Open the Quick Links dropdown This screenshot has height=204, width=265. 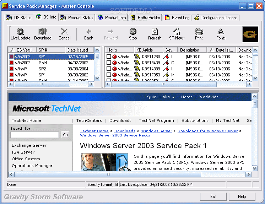tap(161, 97)
